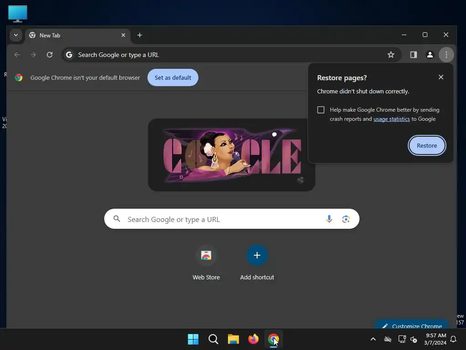
Task: Click Chrome icon in taskbar
Action: pos(274,339)
